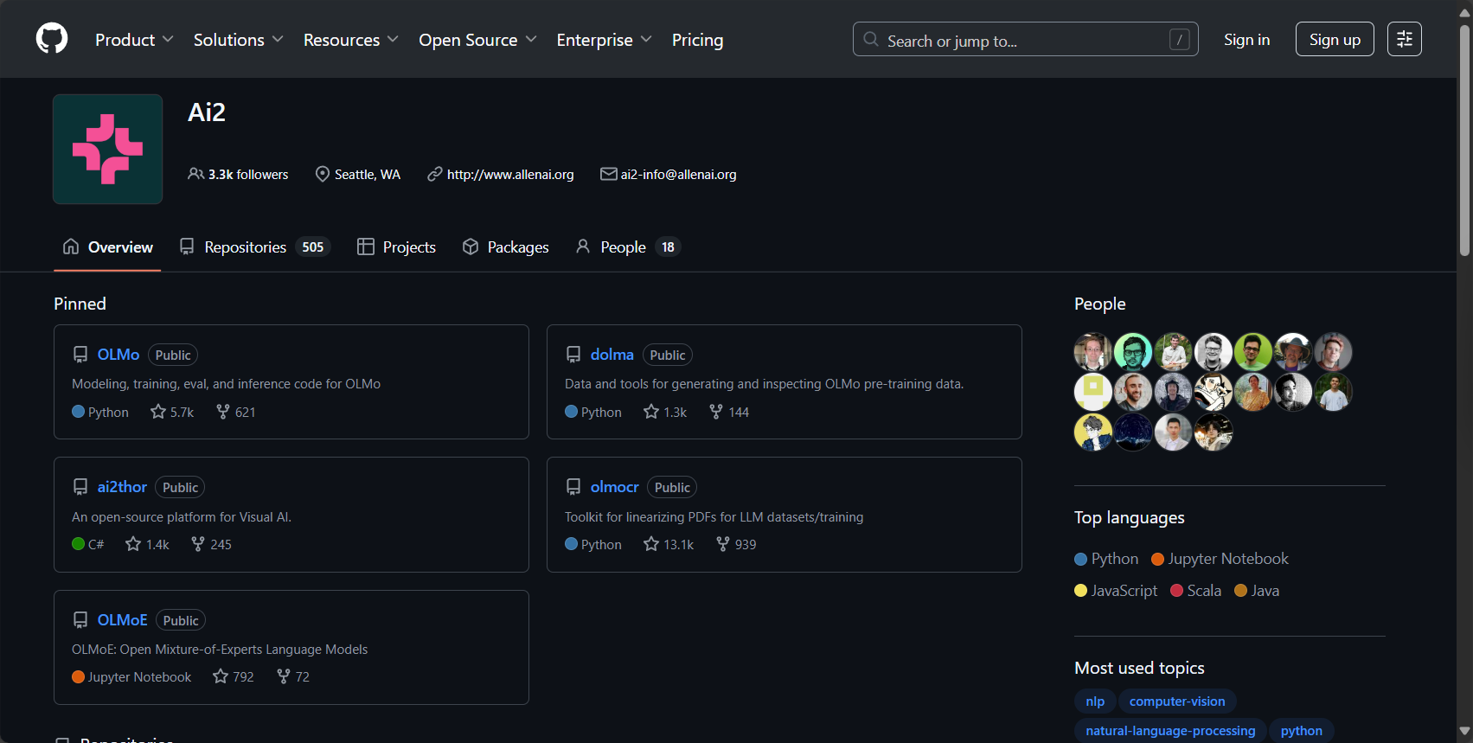This screenshot has height=743, width=1473.
Task: Open the dolma repository link
Action: 612,355
